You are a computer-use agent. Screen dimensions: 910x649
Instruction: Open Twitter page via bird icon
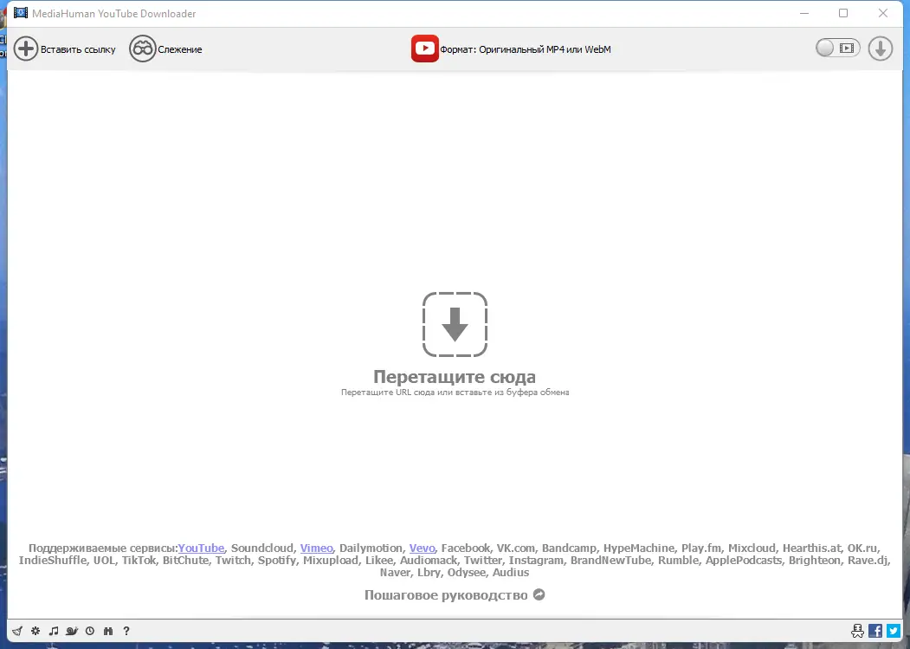click(x=893, y=631)
